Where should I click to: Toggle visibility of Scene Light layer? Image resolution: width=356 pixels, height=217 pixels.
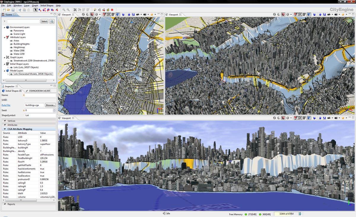click(x=11, y=34)
